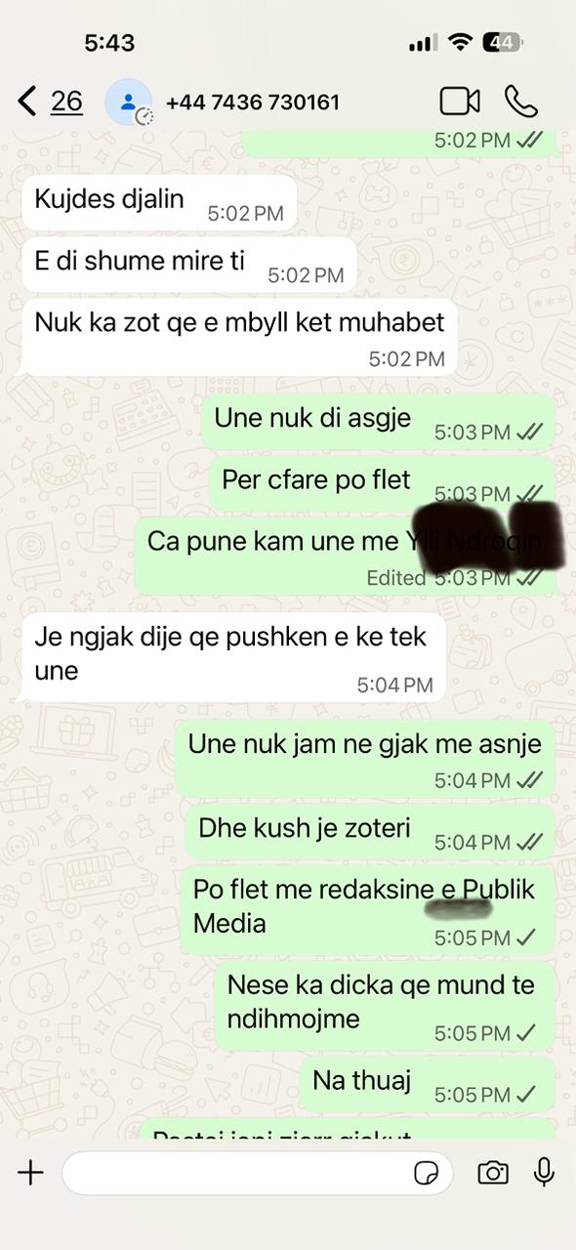
Task: Go back using the back chevron
Action: click(x=27, y=101)
